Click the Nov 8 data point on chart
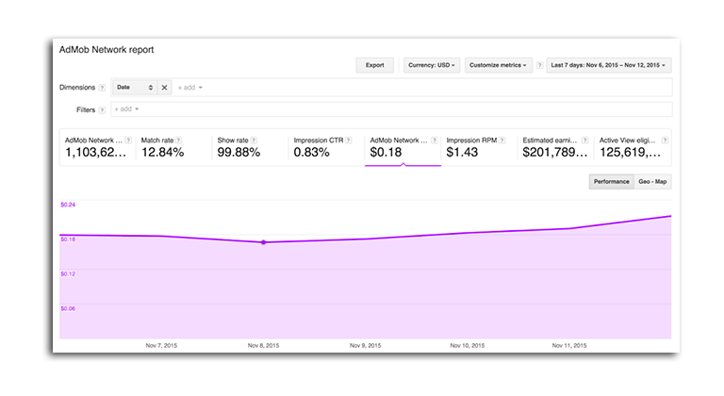 (263, 242)
